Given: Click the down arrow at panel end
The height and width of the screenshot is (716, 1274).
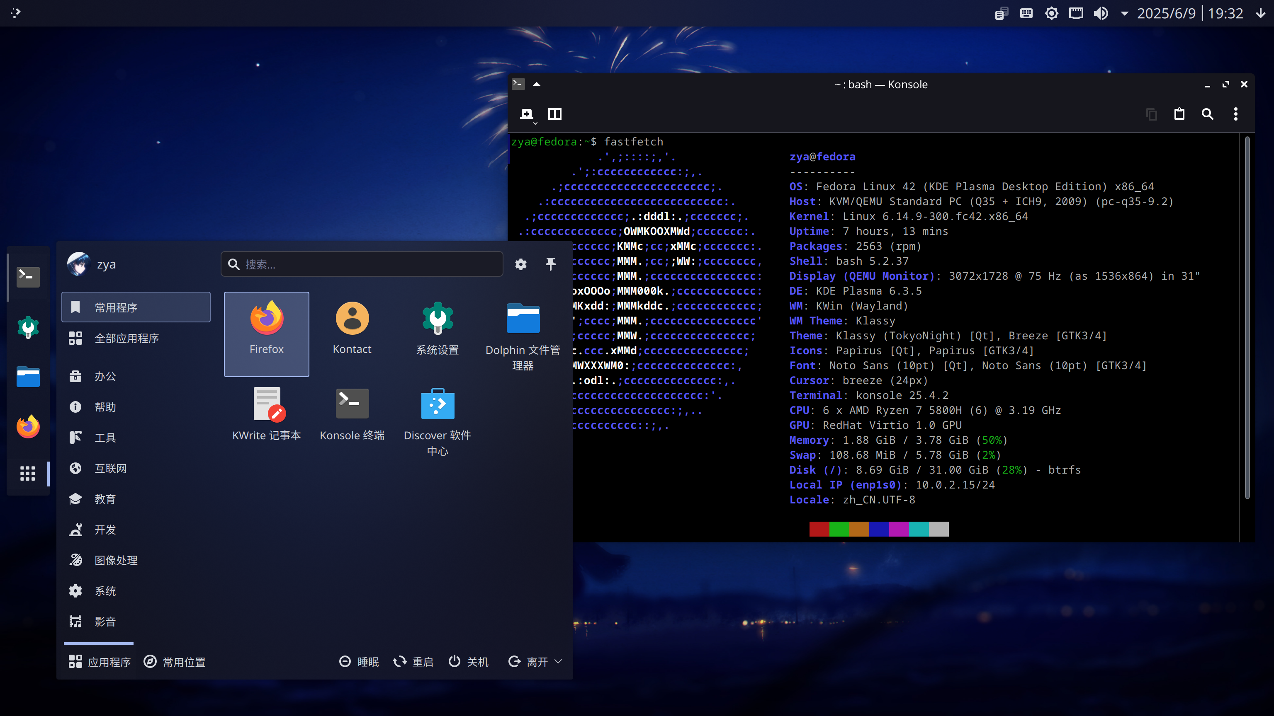Looking at the screenshot, I should pyautogui.click(x=1261, y=13).
